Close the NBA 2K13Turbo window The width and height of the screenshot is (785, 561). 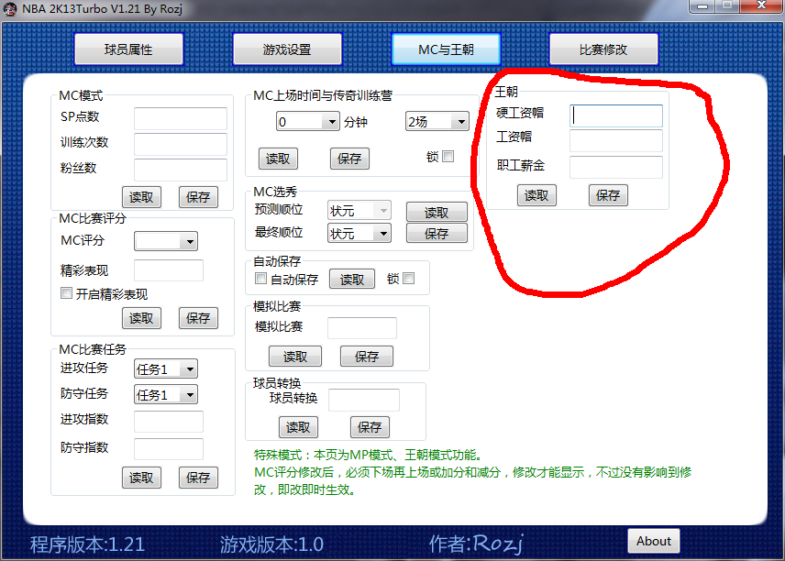[761, 6]
